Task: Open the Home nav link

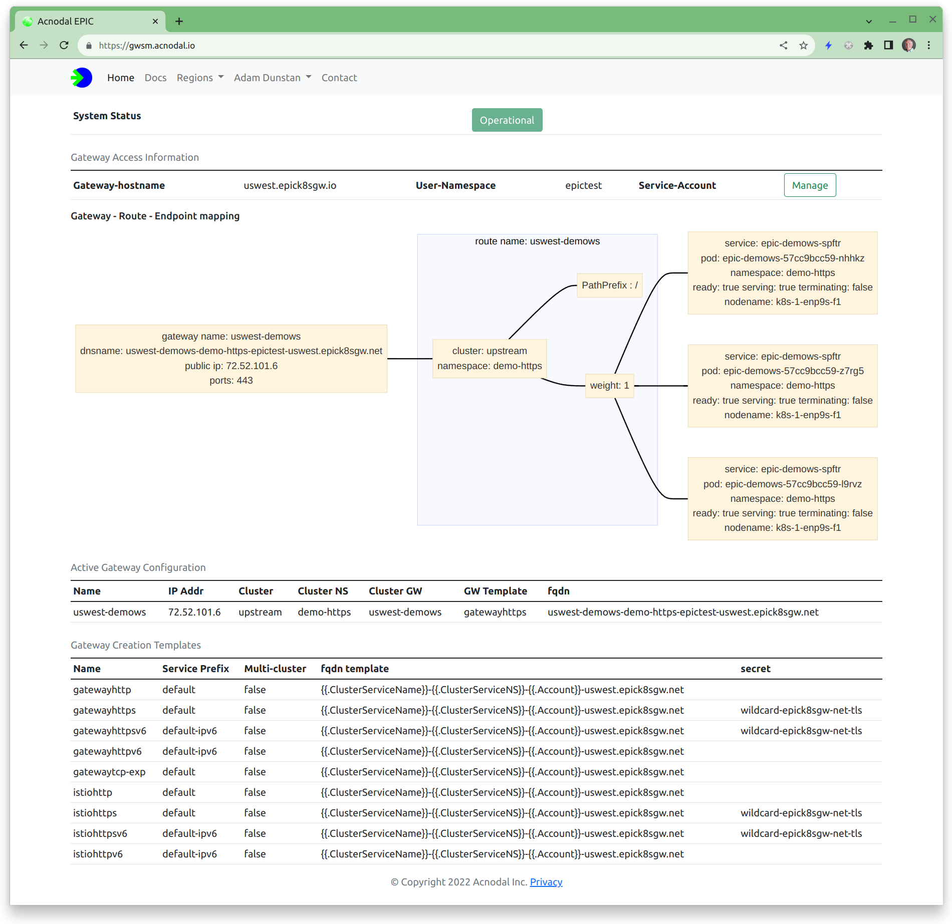Action: click(x=121, y=78)
